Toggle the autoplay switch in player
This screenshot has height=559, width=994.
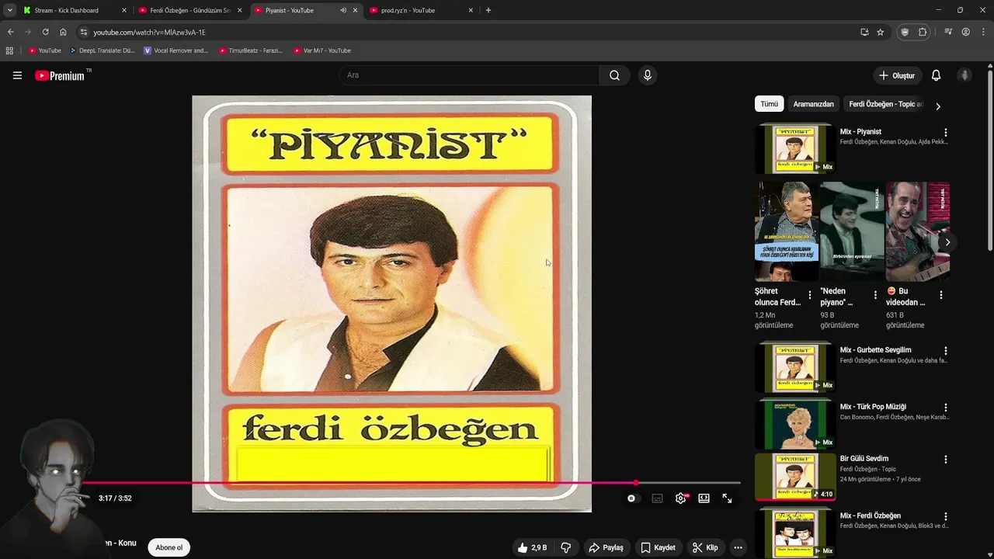(632, 498)
